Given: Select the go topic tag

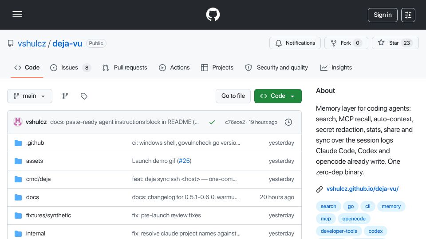Looking at the screenshot, I should [351, 206].
